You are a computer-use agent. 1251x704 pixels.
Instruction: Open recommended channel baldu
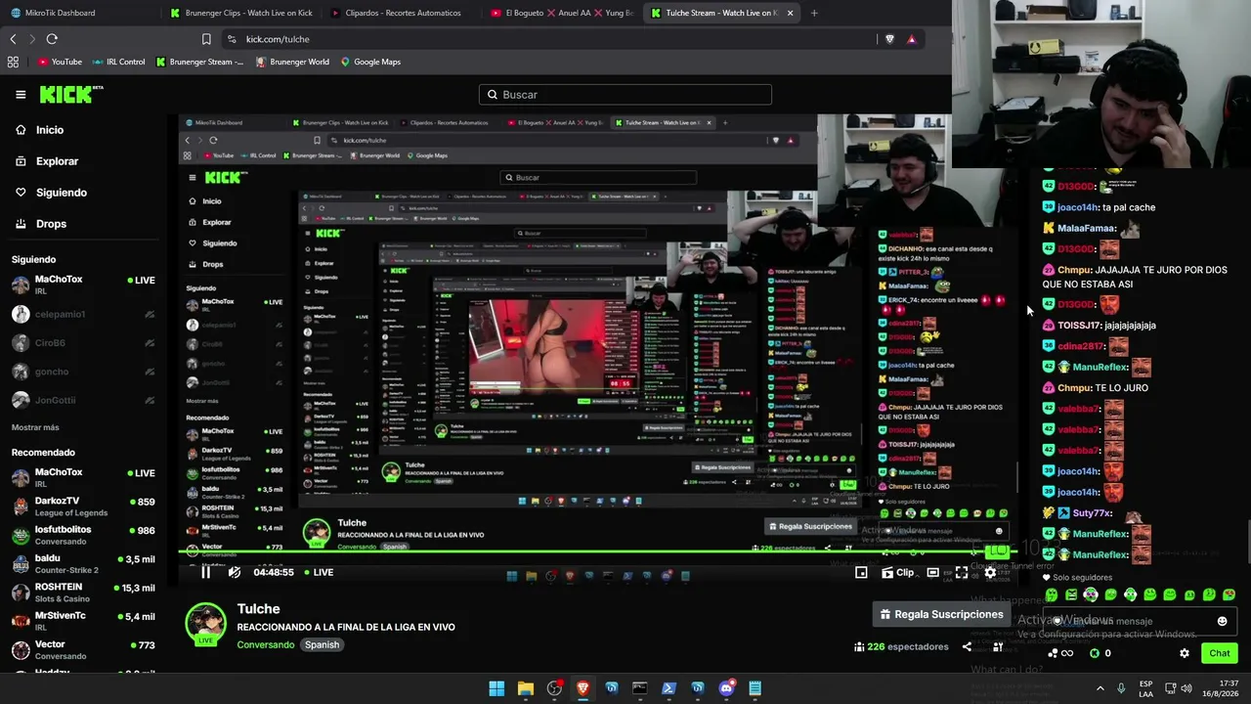tap(83, 563)
